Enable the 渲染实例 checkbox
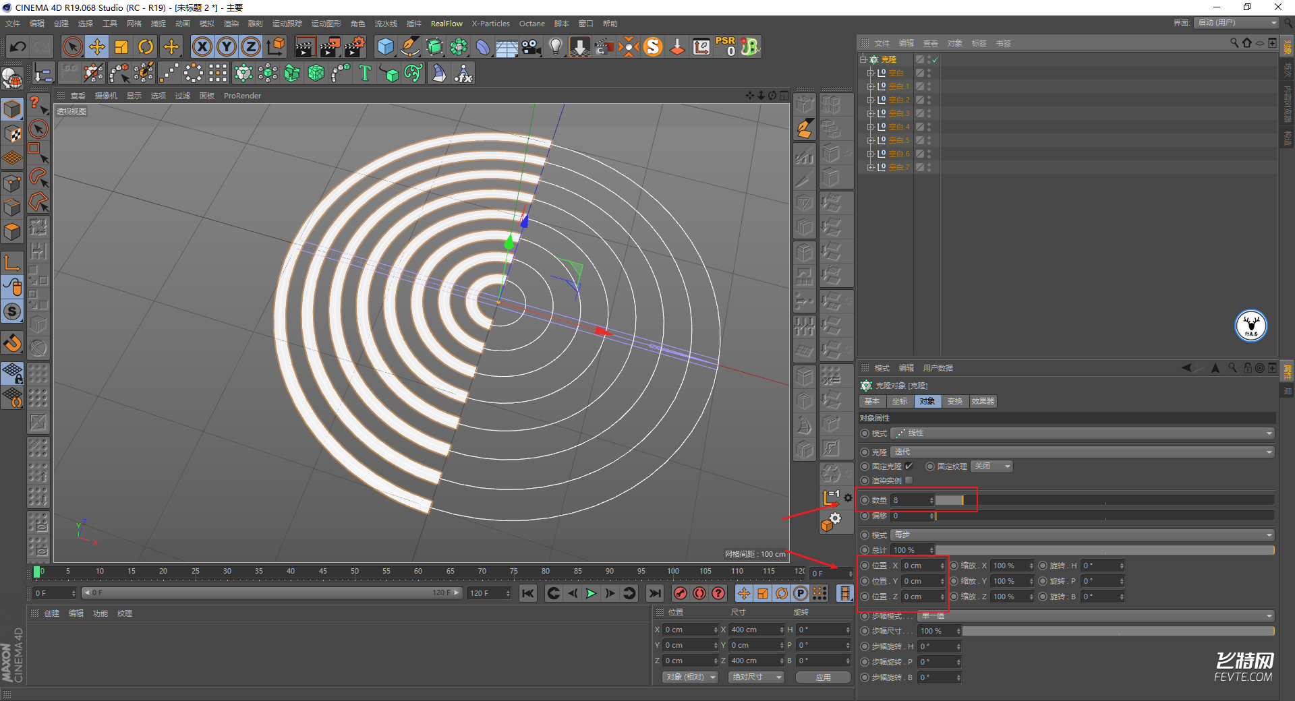 909,481
